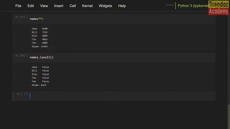Click into the names.isnull() code cell
Screen dimensions: 230x129
[121, 57]
